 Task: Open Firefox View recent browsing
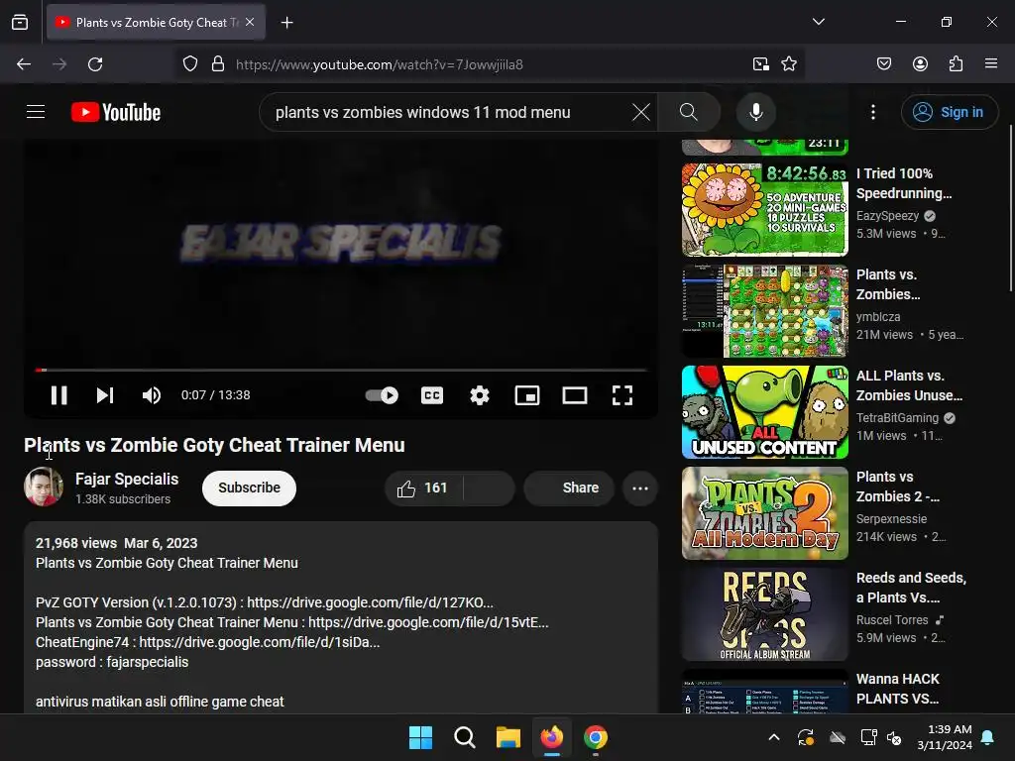(20, 23)
